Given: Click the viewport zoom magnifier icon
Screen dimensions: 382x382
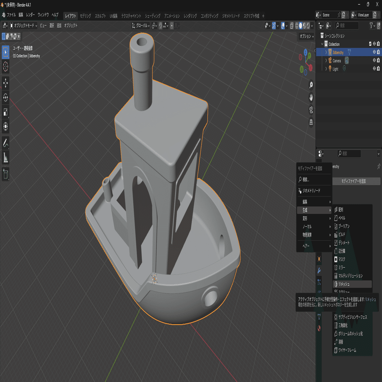Looking at the screenshot, I should point(311,85).
